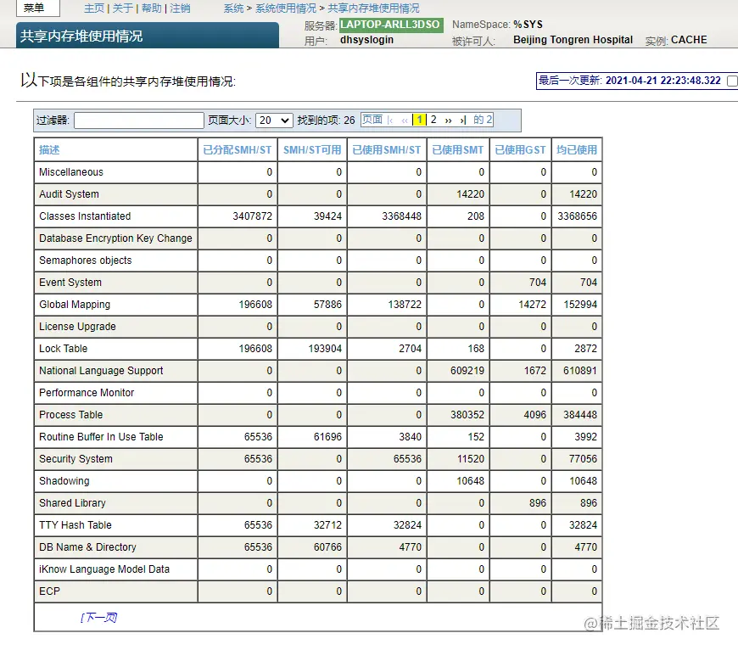738x650 pixels.
Task: Click 找到的项: 26 result count
Action: click(x=326, y=120)
